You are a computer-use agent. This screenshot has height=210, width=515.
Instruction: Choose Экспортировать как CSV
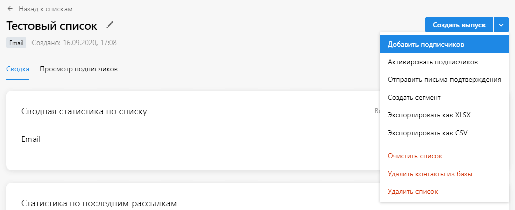tap(427, 133)
